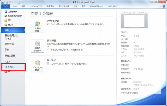Click 閉じる with the closed folder icon
Screen dimensions: 167x106
point(9,25)
